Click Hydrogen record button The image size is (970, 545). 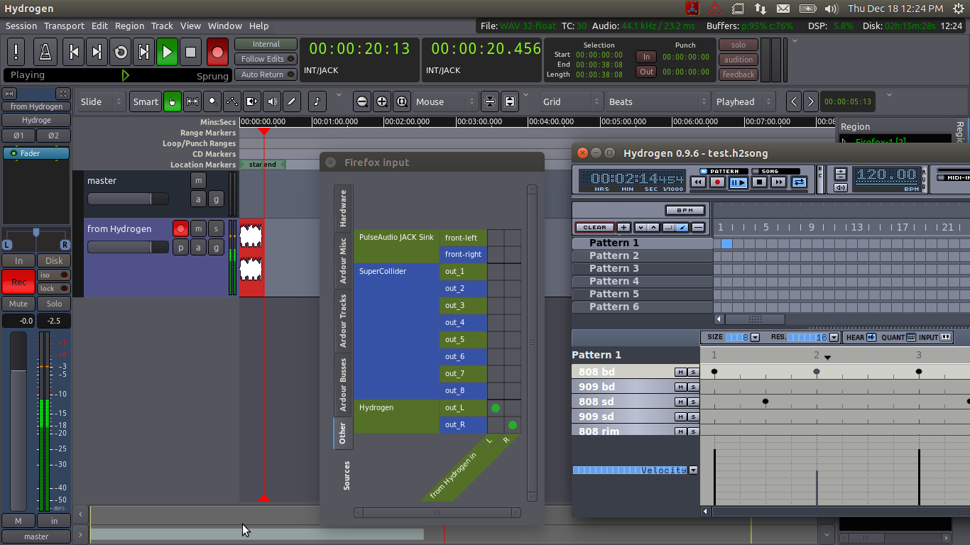click(718, 182)
